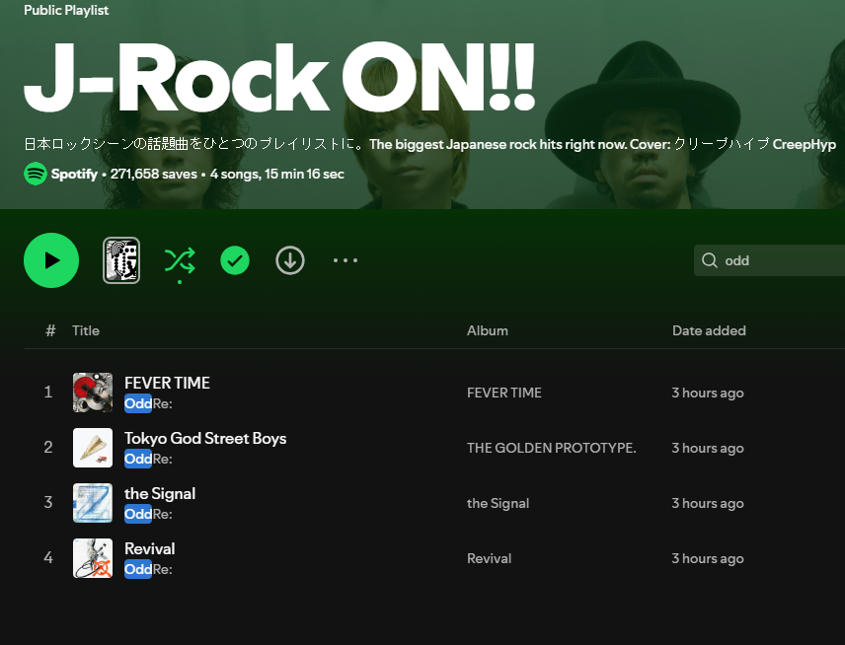Select the song title 'the Signal'
The width and height of the screenshot is (845, 645).
point(160,494)
